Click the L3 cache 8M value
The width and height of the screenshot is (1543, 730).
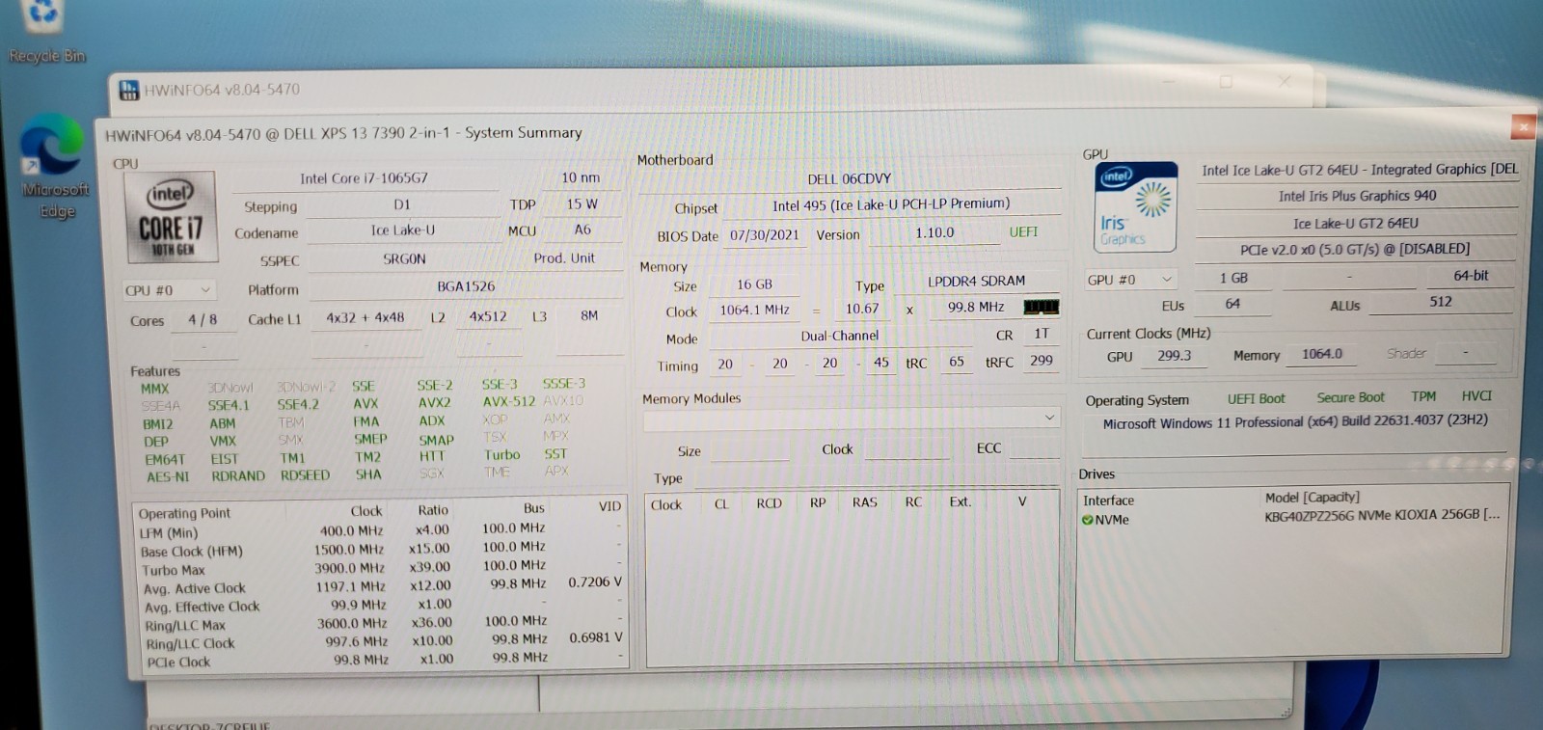pos(589,315)
